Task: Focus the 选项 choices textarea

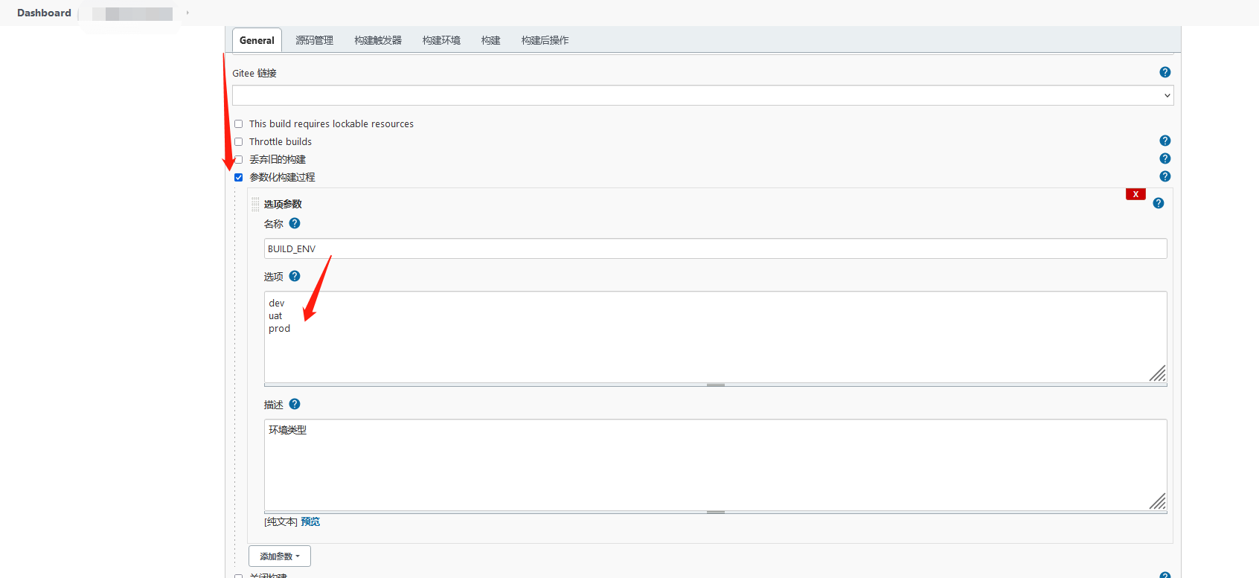Action: coord(716,337)
